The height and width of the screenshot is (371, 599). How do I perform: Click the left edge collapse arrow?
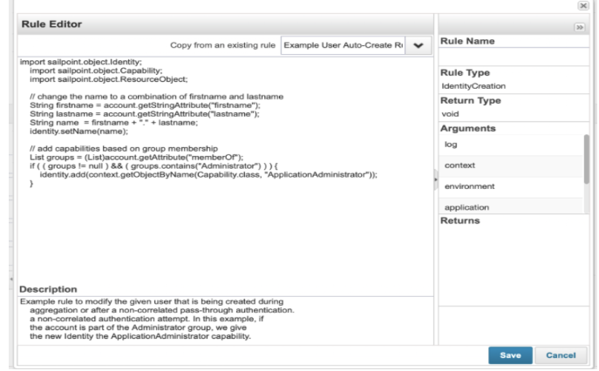11,279
